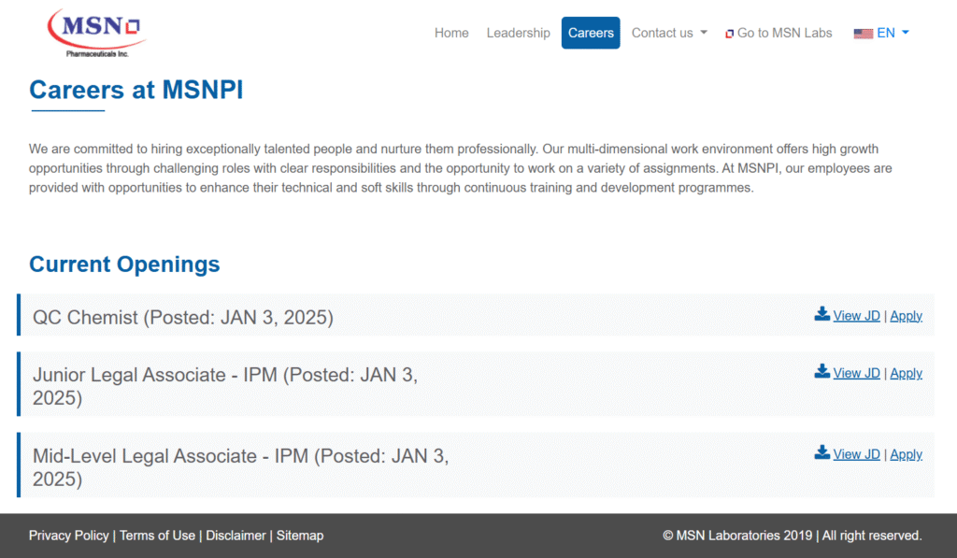Open View JD for QC Chemist

coord(856,316)
